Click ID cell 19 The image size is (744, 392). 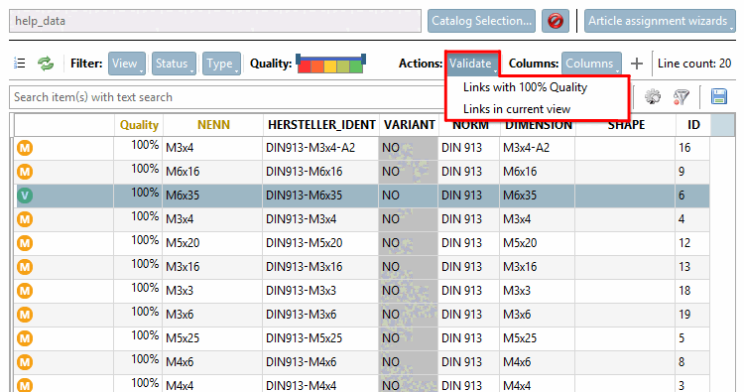692,315
